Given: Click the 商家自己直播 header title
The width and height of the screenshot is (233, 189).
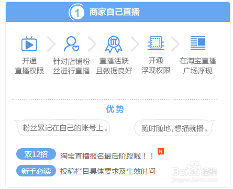Looking at the screenshot, I should tap(115, 12).
